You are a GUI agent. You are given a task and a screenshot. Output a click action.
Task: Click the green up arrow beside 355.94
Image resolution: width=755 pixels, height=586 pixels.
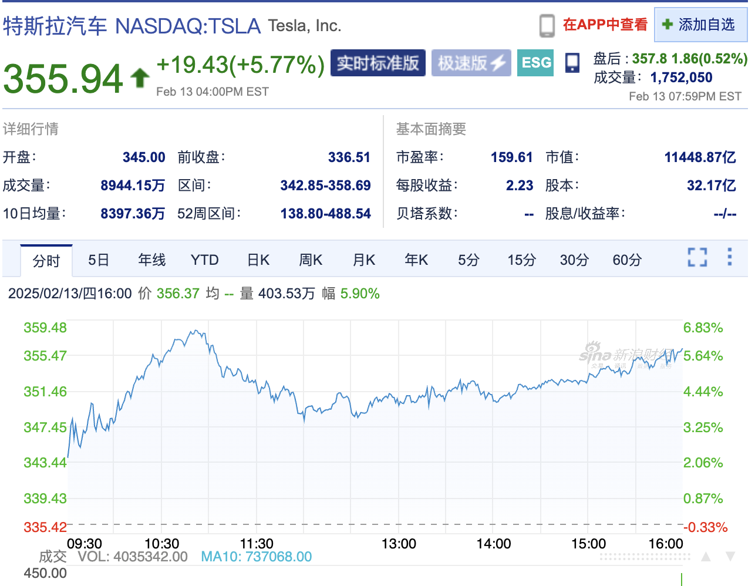(x=139, y=78)
